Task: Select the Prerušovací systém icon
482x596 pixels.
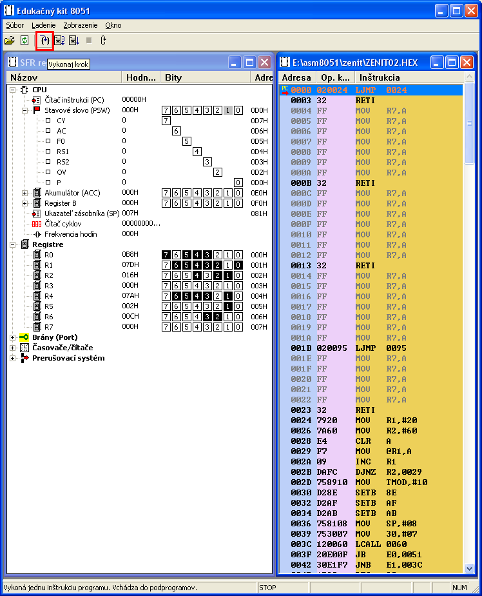Action: 24,358
